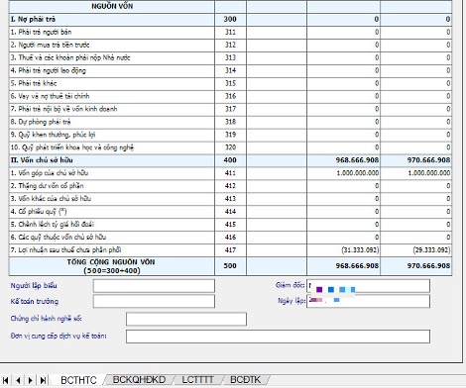
Task: Open the BCĐTK sheet tab
Action: pyautogui.click(x=245, y=380)
